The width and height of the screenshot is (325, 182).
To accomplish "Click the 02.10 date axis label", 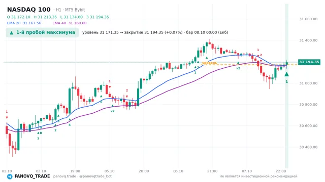I will [x=41, y=171].
